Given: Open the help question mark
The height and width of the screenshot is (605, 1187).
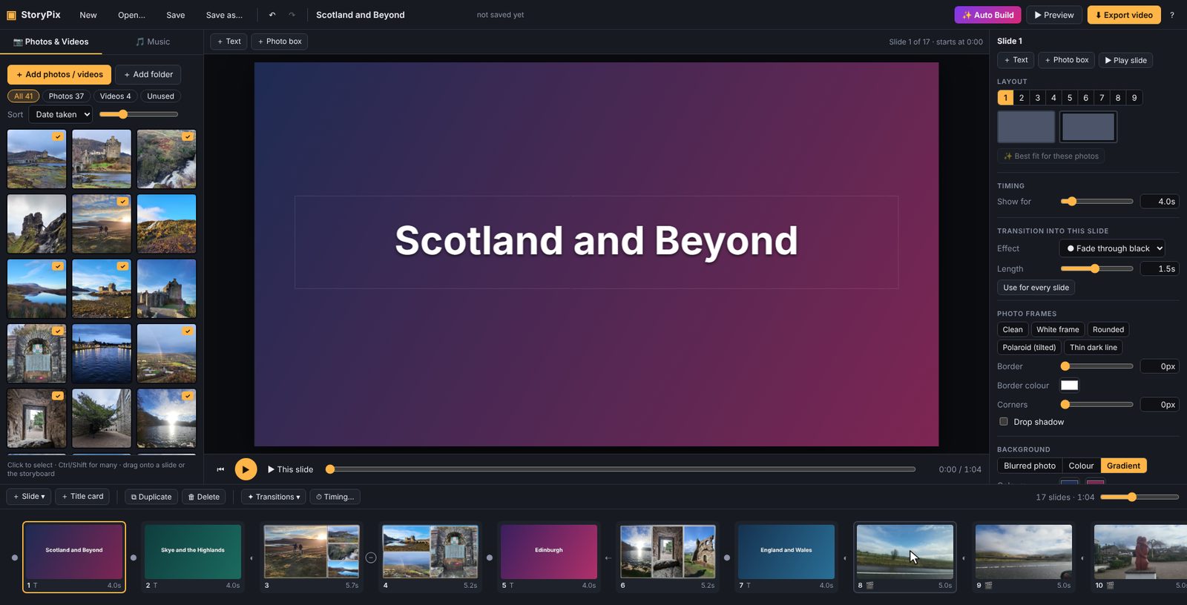Looking at the screenshot, I should [x=1172, y=15].
